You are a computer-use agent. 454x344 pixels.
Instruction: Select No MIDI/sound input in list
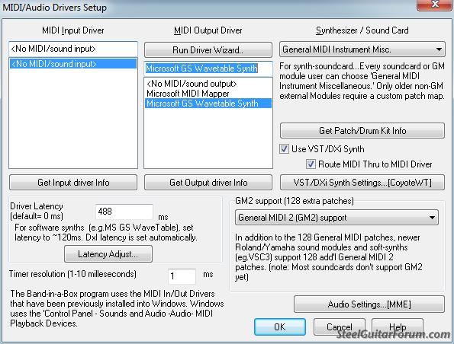73,64
